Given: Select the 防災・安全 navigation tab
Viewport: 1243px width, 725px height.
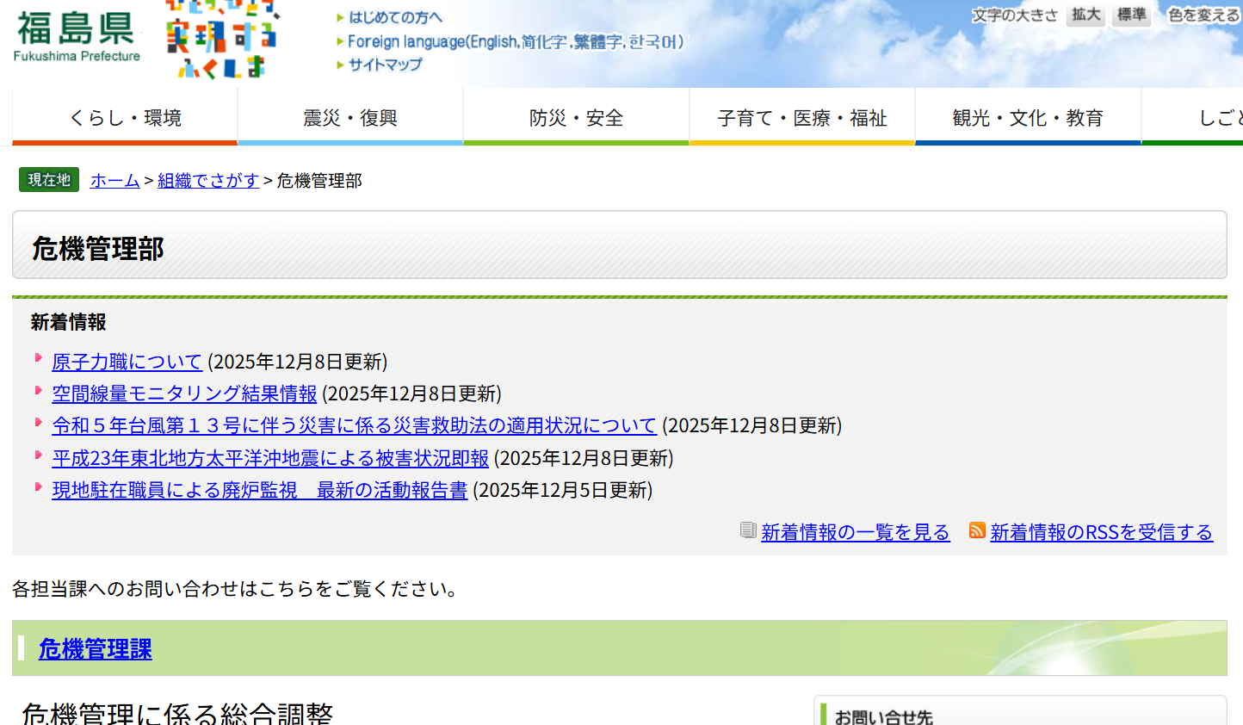Looking at the screenshot, I should pyautogui.click(x=576, y=118).
